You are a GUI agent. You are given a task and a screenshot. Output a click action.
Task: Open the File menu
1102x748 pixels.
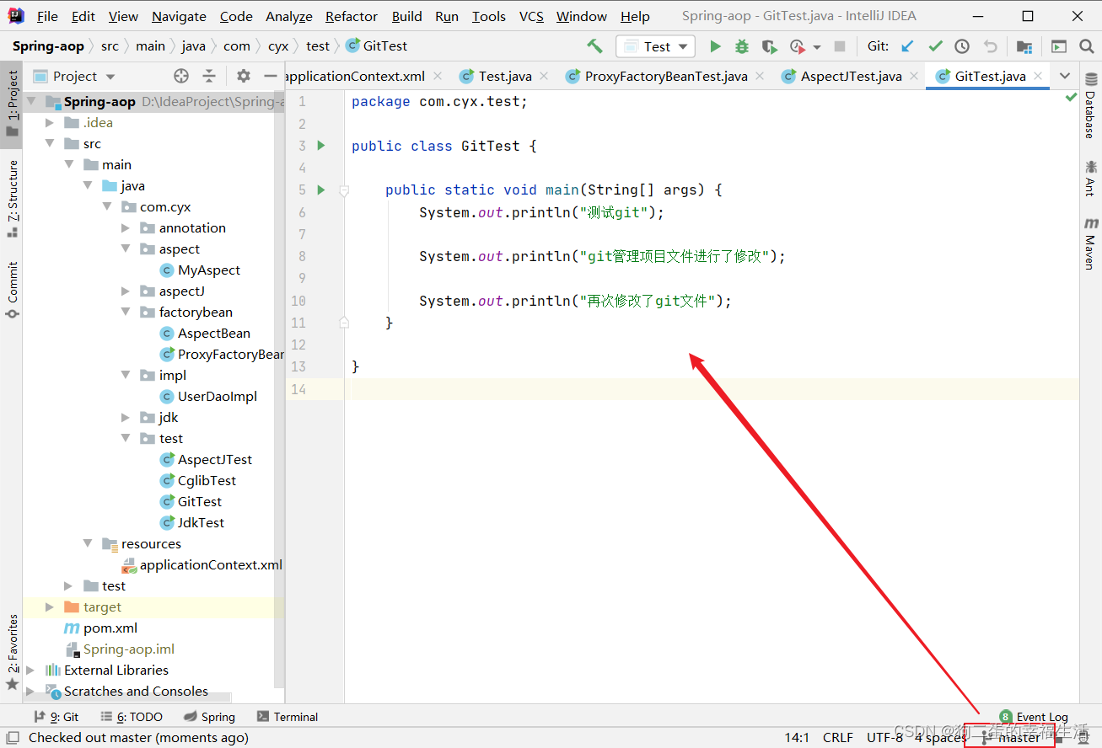(x=47, y=16)
